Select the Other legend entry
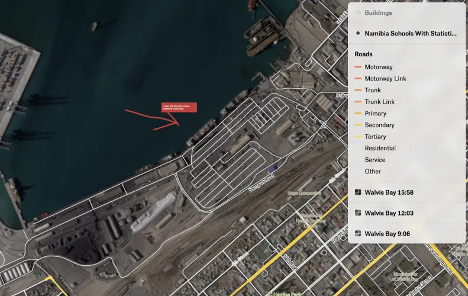 (373, 172)
